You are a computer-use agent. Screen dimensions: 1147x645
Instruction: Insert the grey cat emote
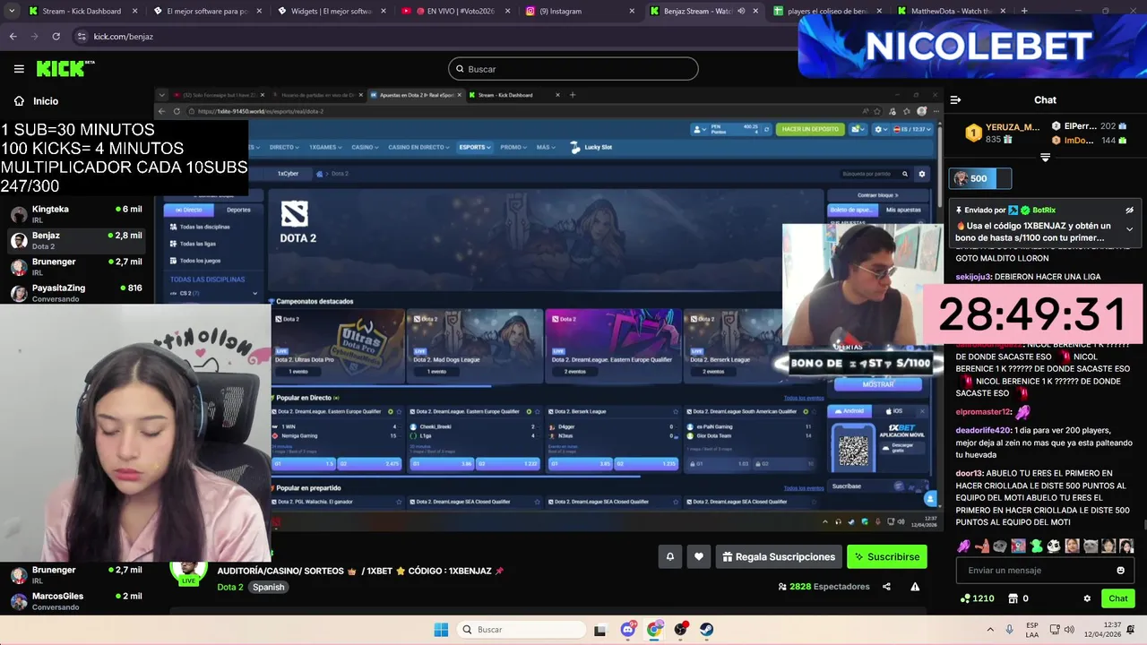(x=1091, y=546)
